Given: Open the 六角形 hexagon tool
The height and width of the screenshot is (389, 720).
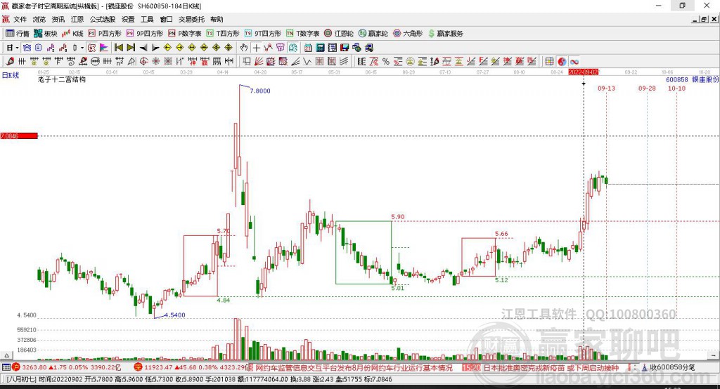Looking at the screenshot, I should 408,34.
